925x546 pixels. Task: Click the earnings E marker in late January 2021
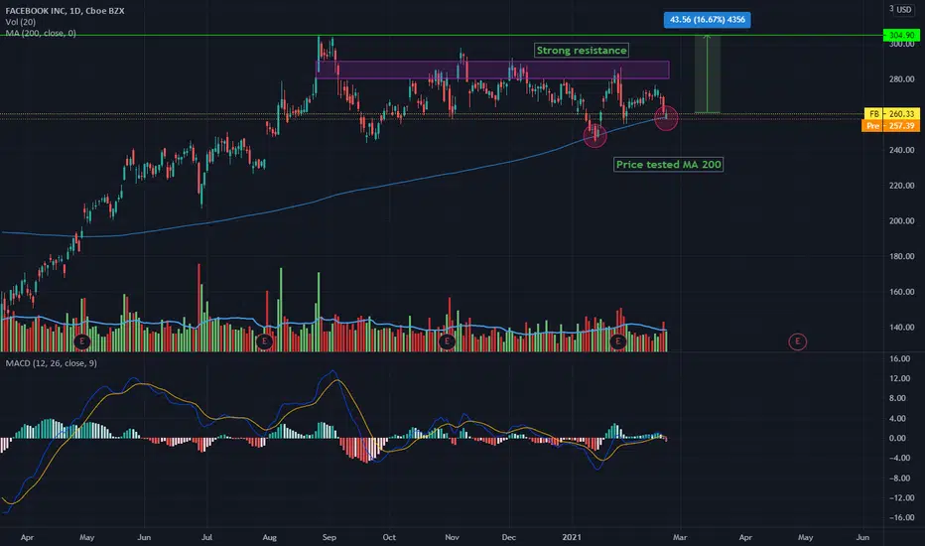(x=617, y=341)
